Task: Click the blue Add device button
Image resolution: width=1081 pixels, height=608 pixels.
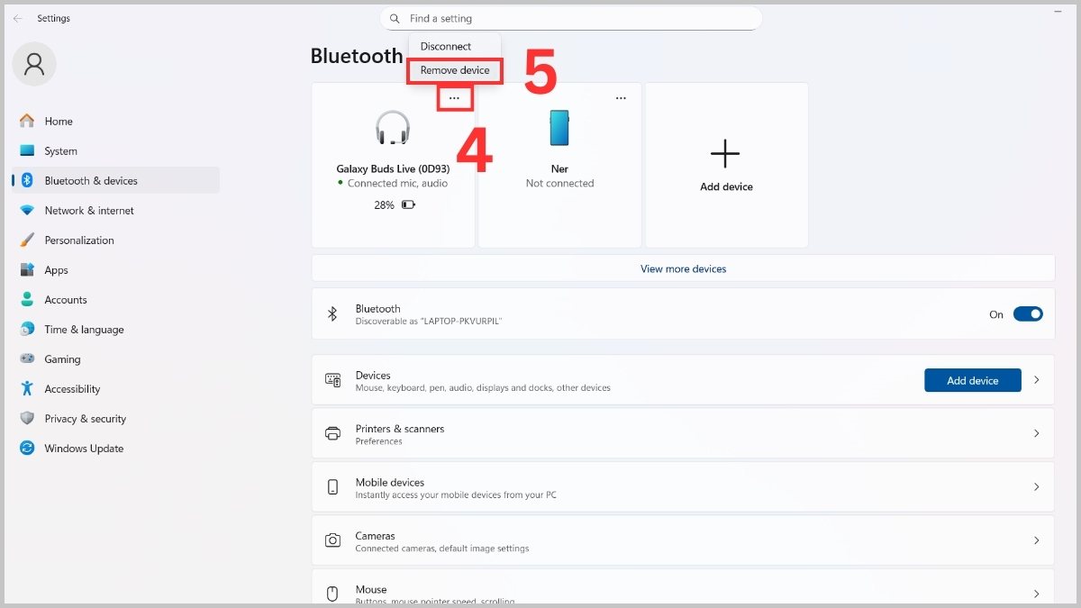Action: [x=973, y=380]
